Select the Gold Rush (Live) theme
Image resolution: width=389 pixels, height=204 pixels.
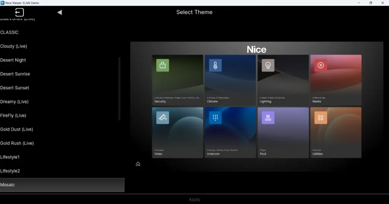[x=17, y=143]
